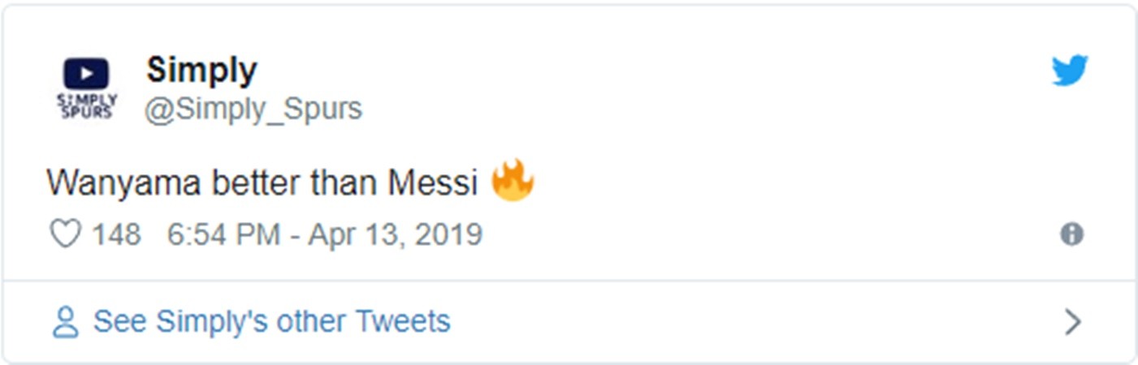Open the "Simply" display name
The height and width of the screenshot is (365, 1138).
201,71
